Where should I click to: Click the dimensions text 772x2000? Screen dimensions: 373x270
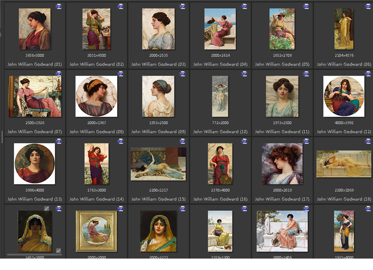coord(220,123)
